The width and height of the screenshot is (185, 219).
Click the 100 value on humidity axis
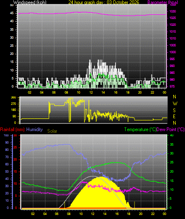[6, 135]
